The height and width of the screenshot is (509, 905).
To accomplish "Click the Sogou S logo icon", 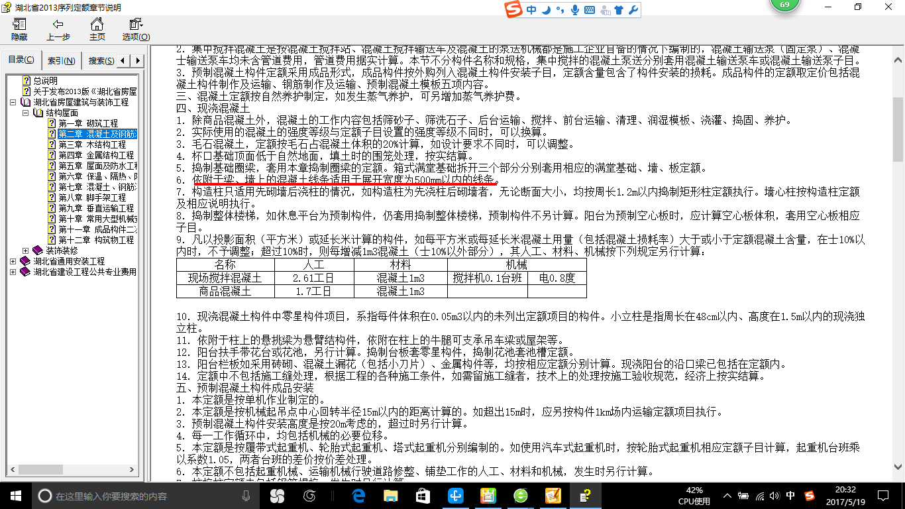I will tap(514, 10).
